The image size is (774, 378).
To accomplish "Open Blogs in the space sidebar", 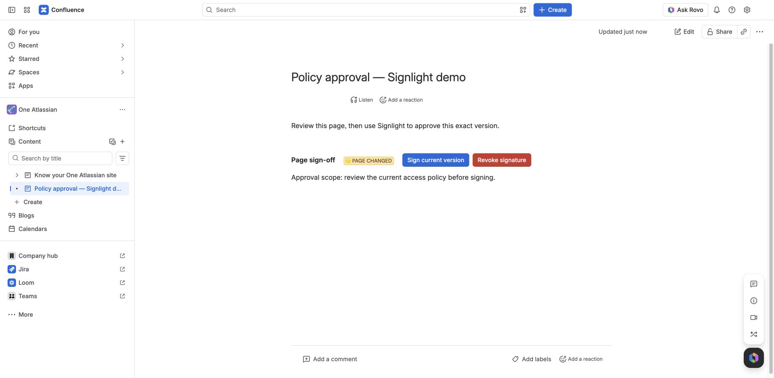I will click(x=67, y=215).
